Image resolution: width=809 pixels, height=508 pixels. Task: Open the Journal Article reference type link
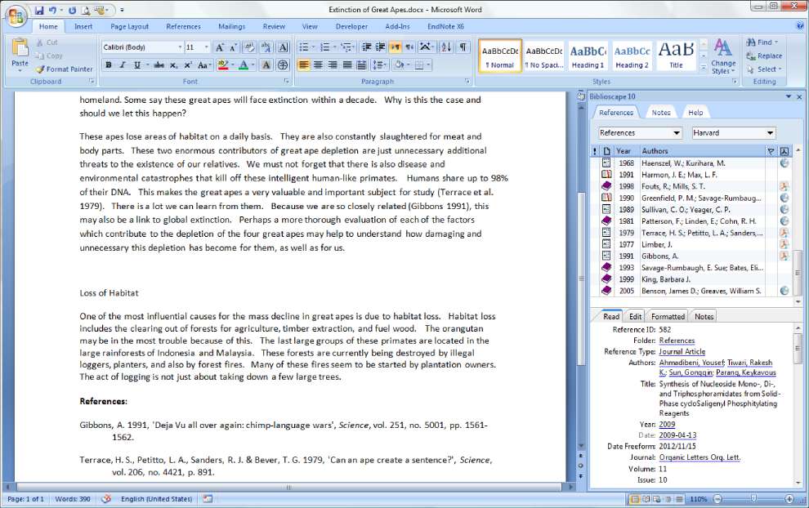tap(682, 352)
